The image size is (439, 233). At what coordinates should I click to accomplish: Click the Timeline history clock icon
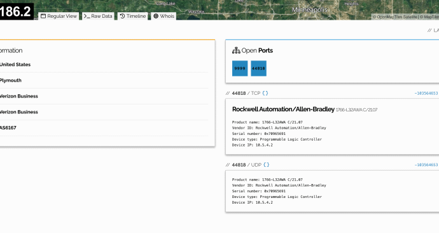pyautogui.click(x=122, y=17)
